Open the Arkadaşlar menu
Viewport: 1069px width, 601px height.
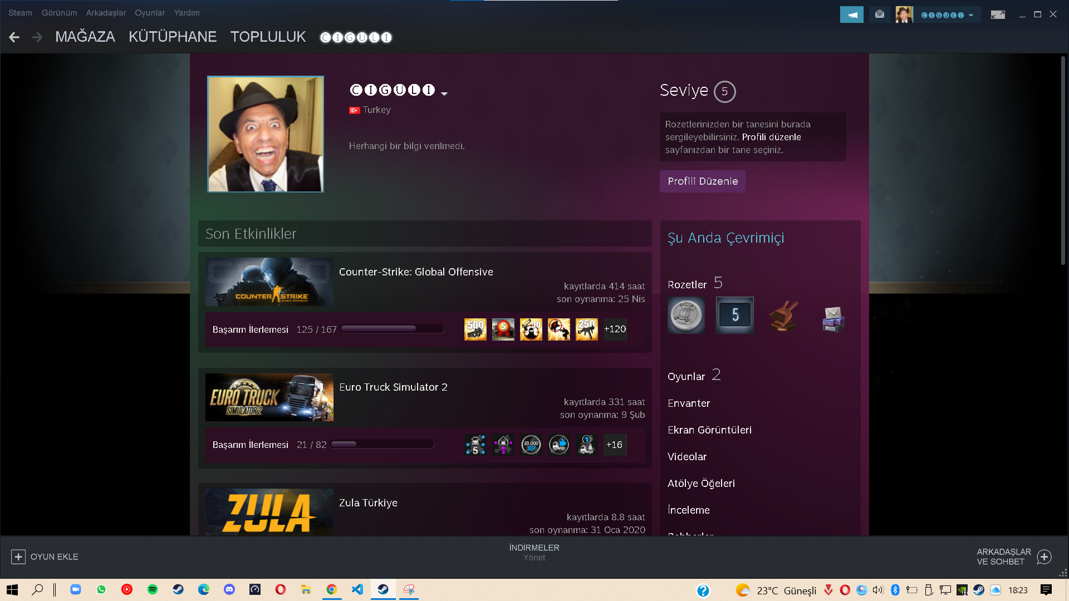[x=106, y=13]
